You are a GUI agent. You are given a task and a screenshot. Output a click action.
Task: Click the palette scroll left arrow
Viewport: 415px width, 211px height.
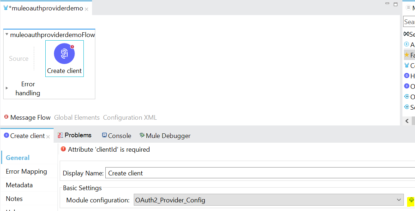(407, 121)
